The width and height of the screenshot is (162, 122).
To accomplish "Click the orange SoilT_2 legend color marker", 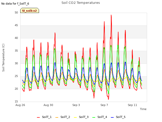I will (57, 117).
